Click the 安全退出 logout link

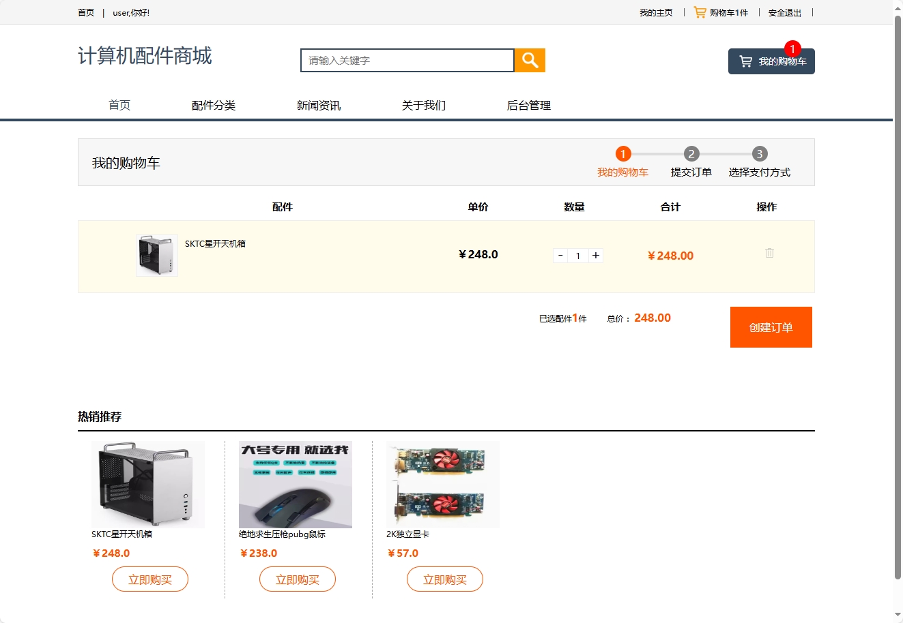[x=784, y=12]
